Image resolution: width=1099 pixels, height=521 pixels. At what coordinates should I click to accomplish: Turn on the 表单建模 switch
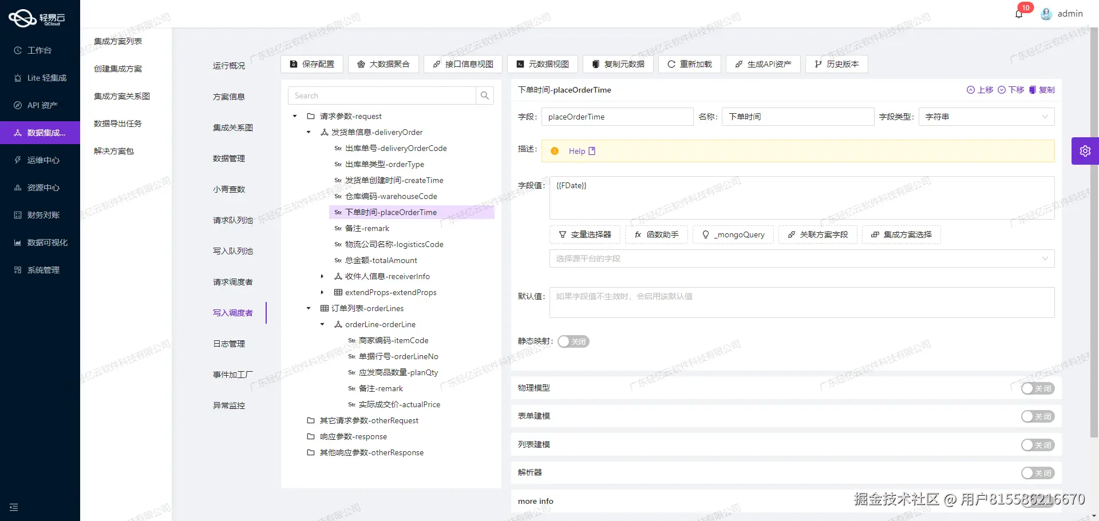[1038, 416]
